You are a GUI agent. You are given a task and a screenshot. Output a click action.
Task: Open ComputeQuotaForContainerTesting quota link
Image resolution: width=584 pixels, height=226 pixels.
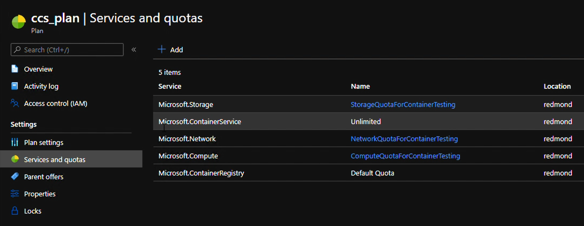405,156
